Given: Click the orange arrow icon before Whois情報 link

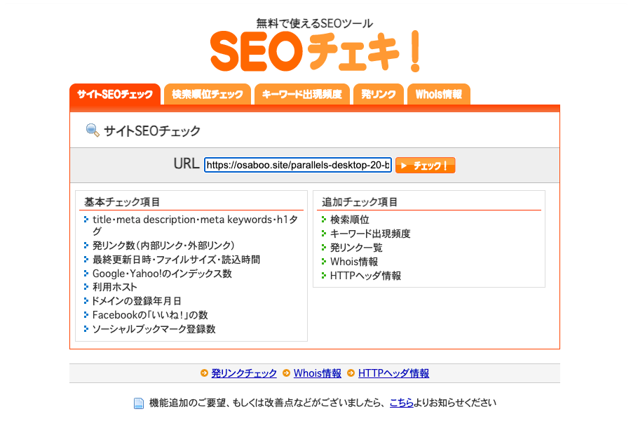Looking at the screenshot, I should pos(286,373).
